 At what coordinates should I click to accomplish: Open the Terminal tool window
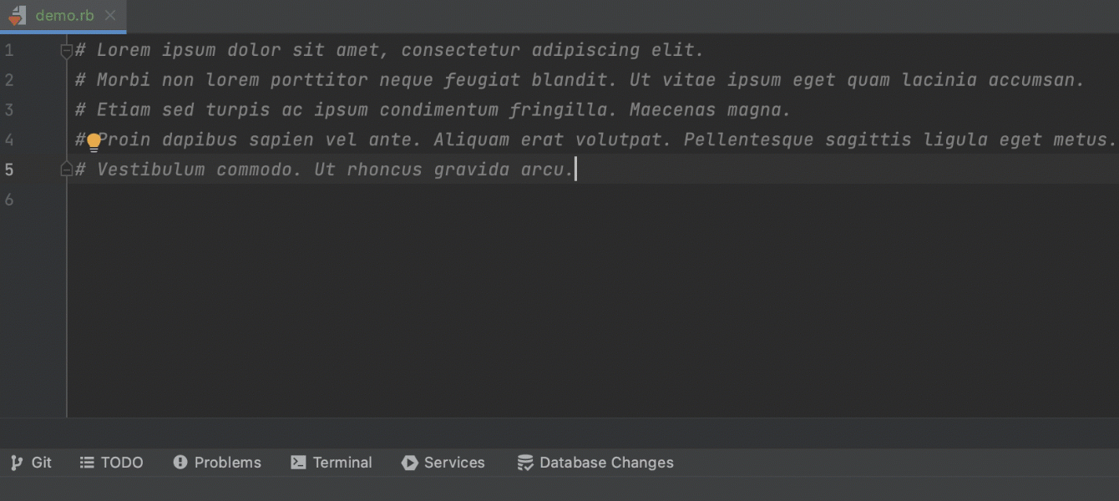point(332,463)
